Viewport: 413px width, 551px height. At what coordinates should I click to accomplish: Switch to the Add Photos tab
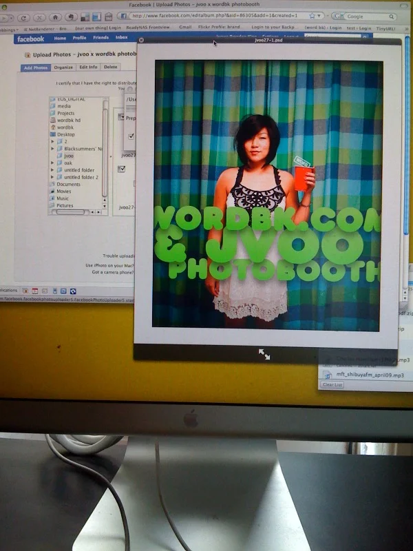point(36,67)
